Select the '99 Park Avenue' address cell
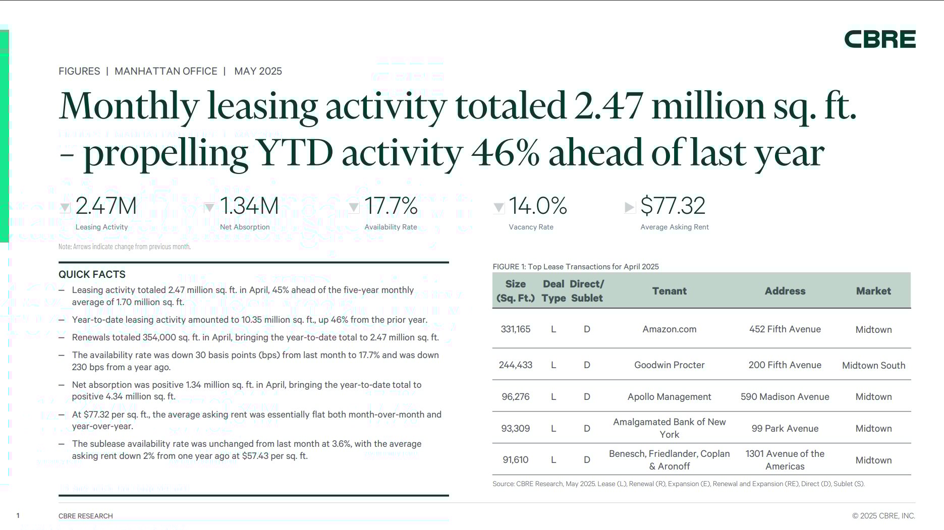Screen dimensions: 944x530 785,429
